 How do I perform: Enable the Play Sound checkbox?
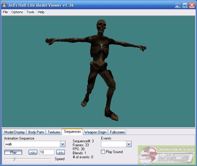coord(103,152)
